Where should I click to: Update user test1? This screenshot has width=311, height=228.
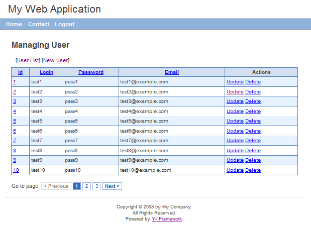click(x=235, y=82)
